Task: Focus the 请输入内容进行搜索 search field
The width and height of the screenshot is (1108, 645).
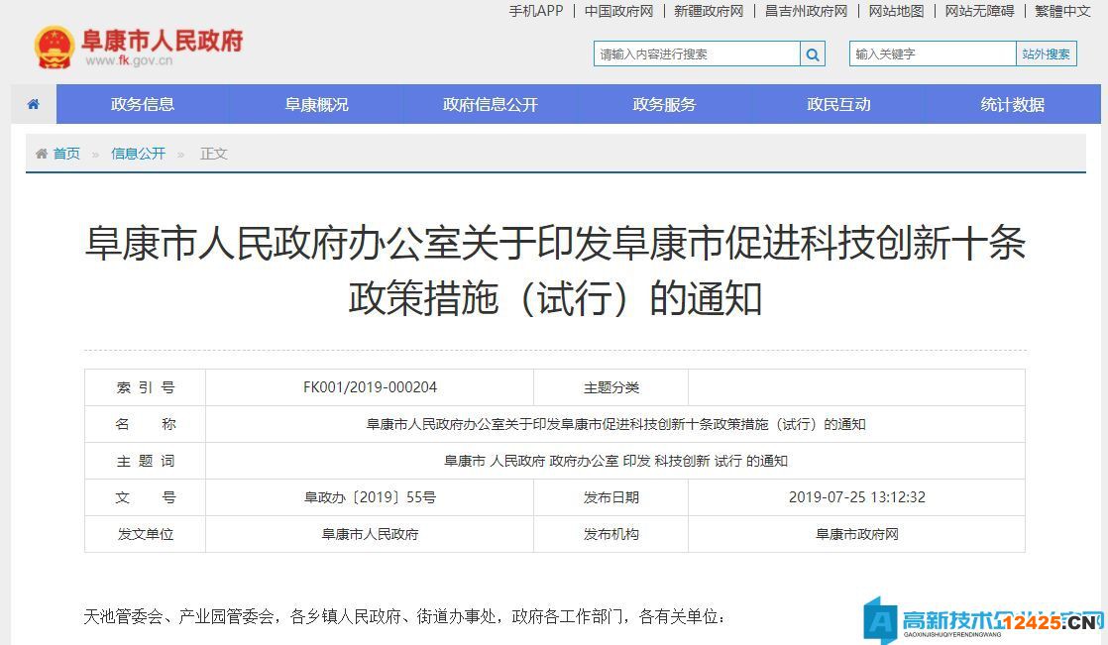Action: pyautogui.click(x=697, y=54)
